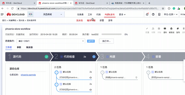This screenshot has width=185, height=95.
Task: Click the running gear icon of first 代码检查 task
Action: coord(56,72)
